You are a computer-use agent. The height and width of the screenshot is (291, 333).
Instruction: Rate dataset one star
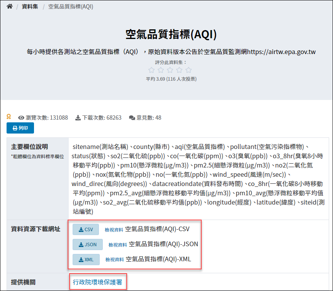coord(151,70)
